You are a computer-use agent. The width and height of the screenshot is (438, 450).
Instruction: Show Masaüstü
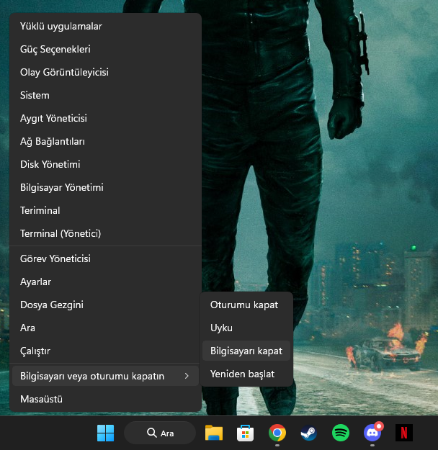[105, 399]
